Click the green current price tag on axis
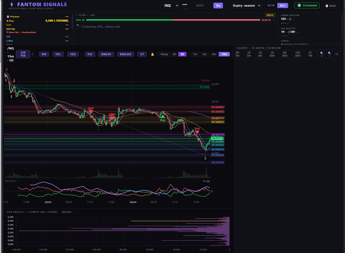 click(x=218, y=138)
